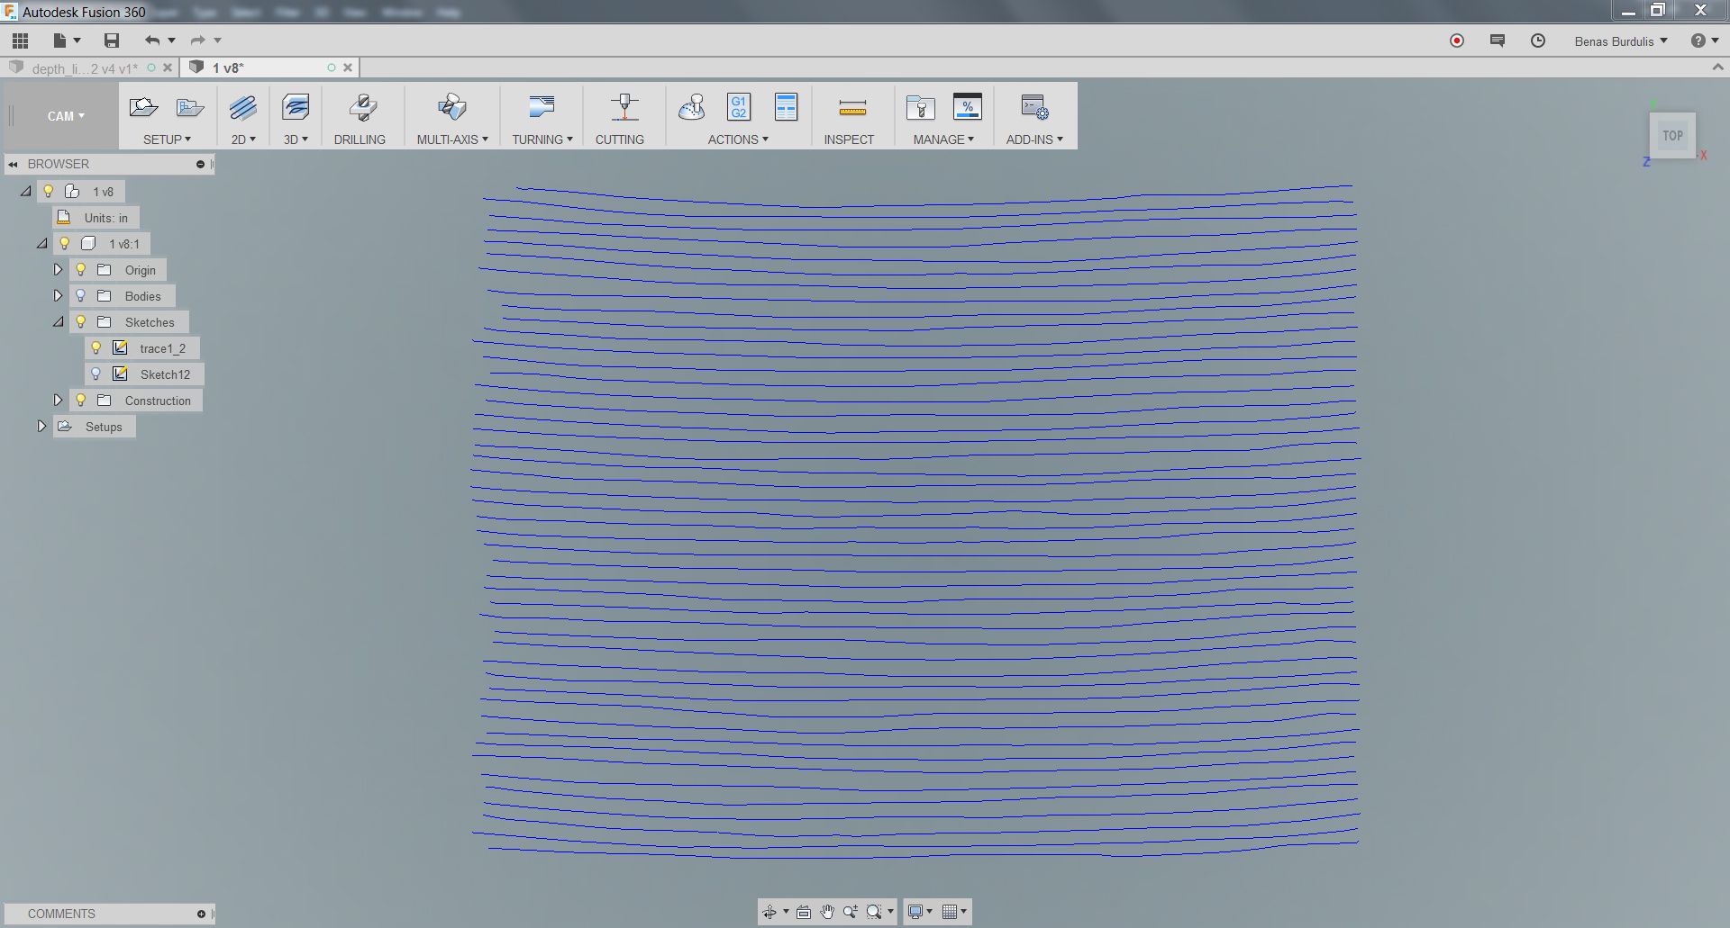Open the CAM workspace menu
The height and width of the screenshot is (928, 1730).
(x=63, y=115)
